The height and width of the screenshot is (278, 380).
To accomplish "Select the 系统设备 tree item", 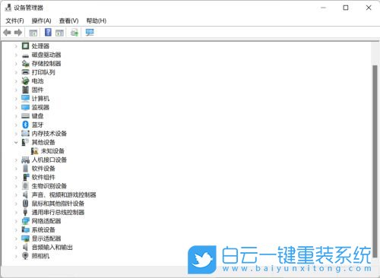I will pyautogui.click(x=43, y=230).
